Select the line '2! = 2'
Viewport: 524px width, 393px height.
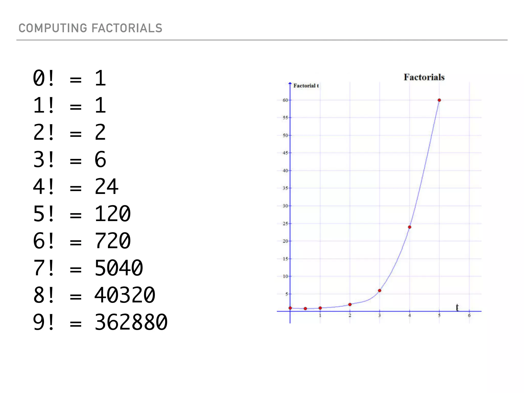tap(70, 133)
